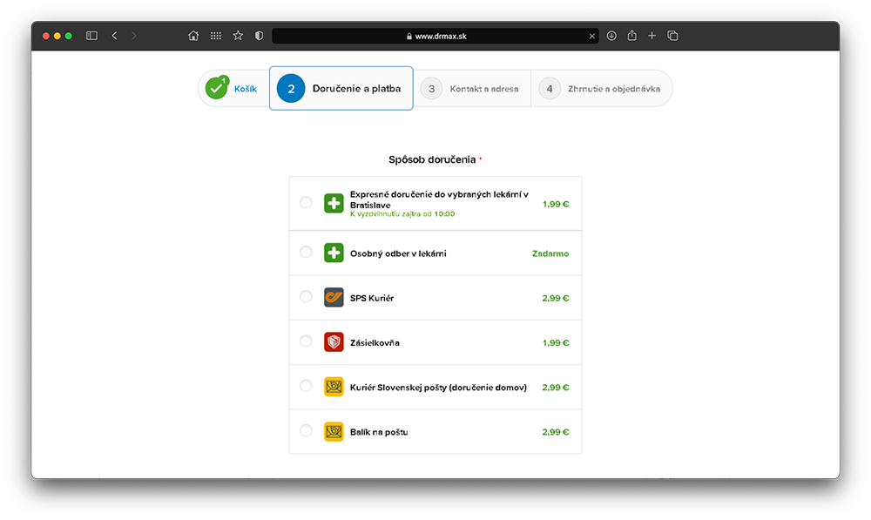Select the Doručenie a platba step tab
The height and width of the screenshot is (520, 871).
341,88
